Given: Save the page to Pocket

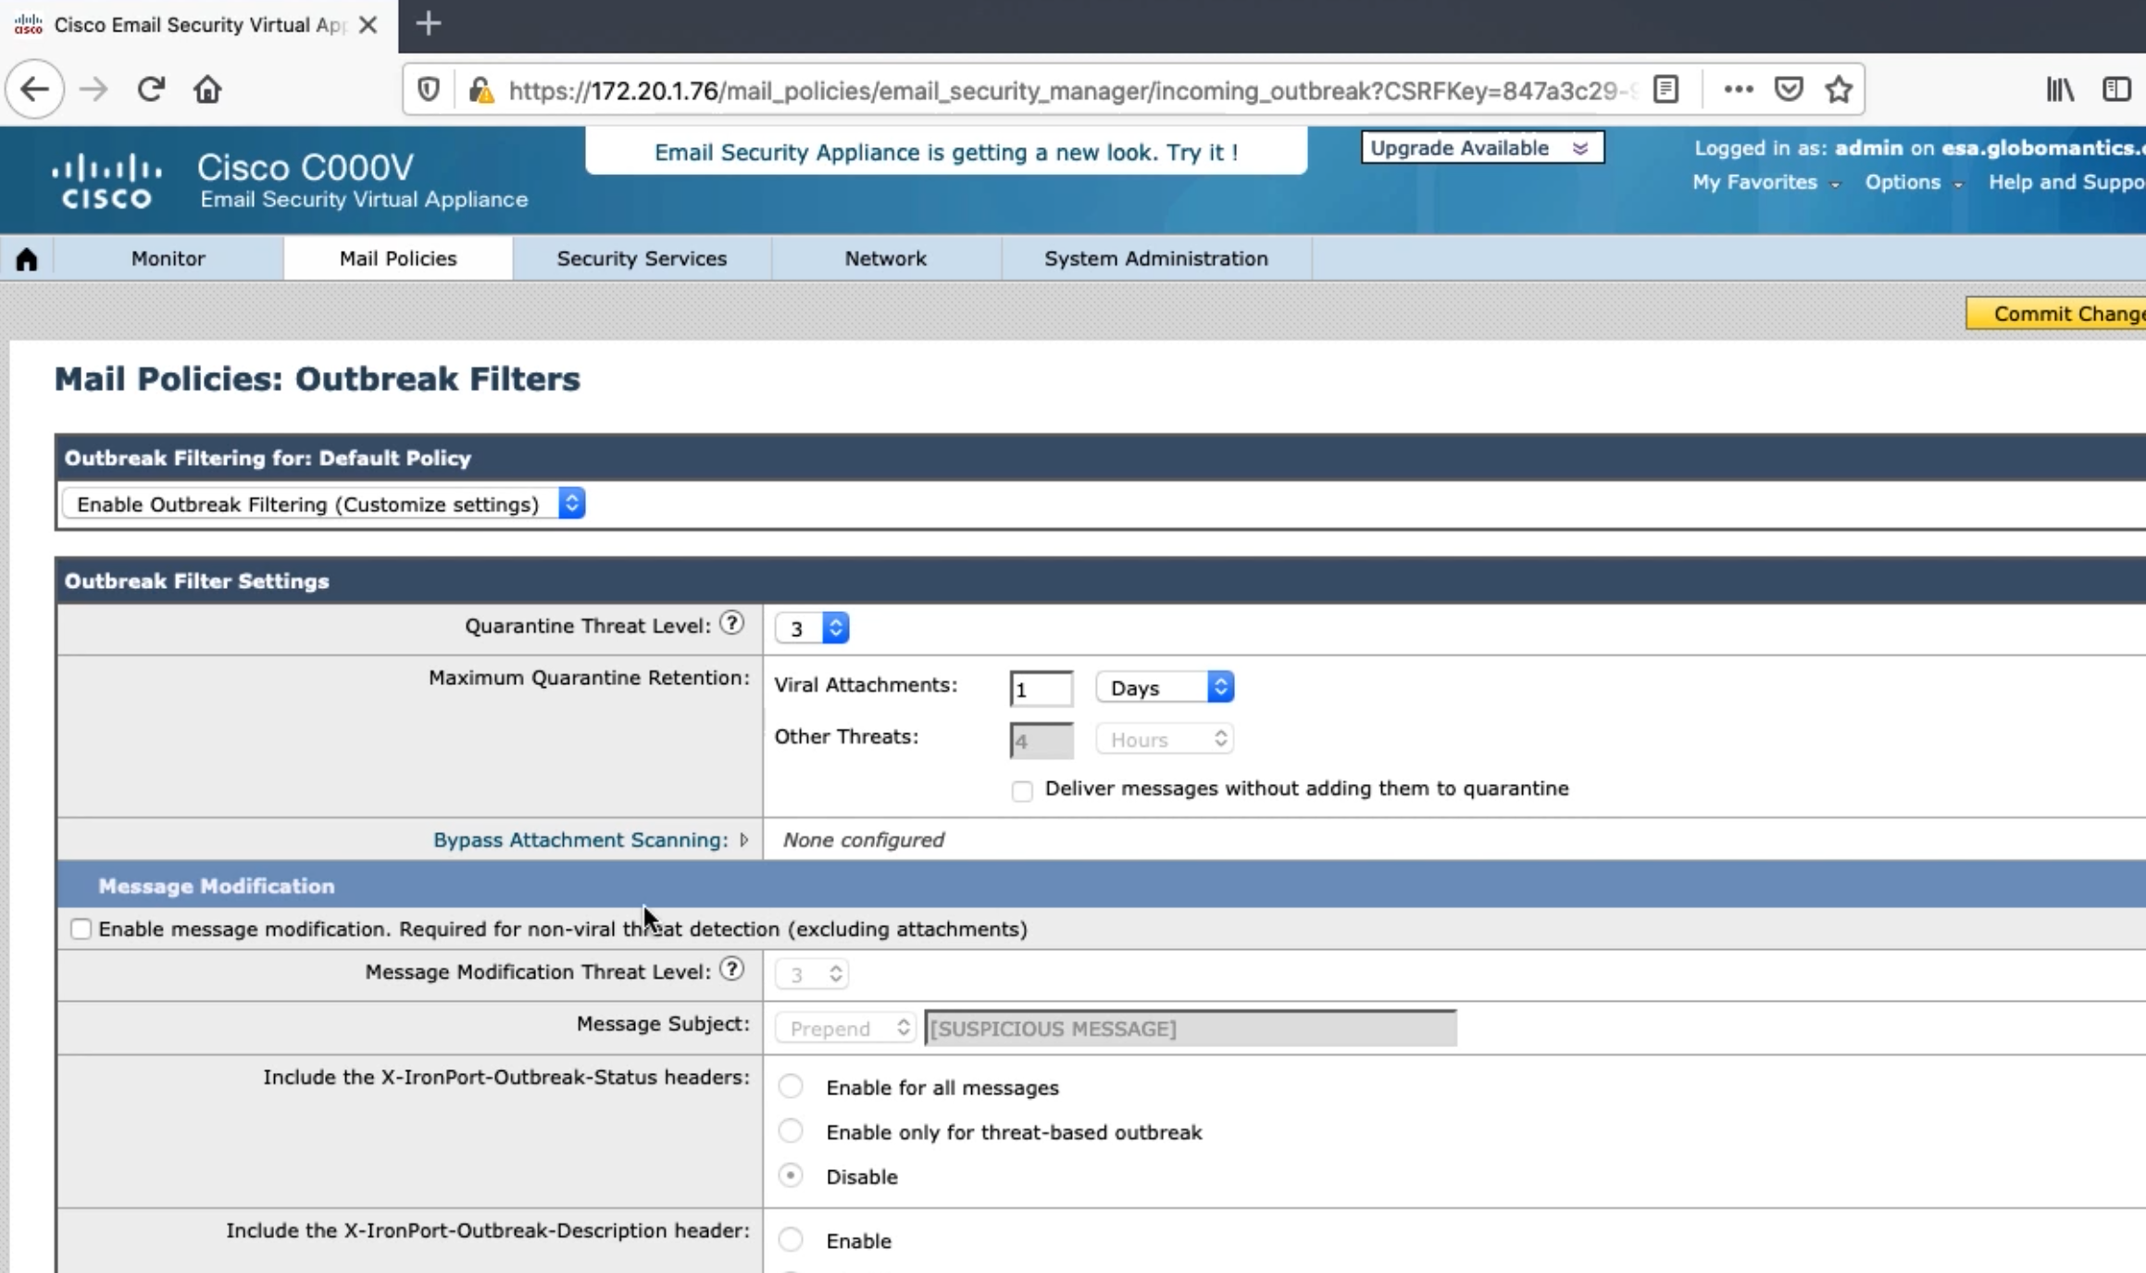Looking at the screenshot, I should (1789, 90).
